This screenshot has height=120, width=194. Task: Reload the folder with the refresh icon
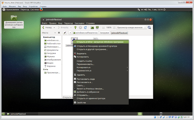click(x=85, y=28)
